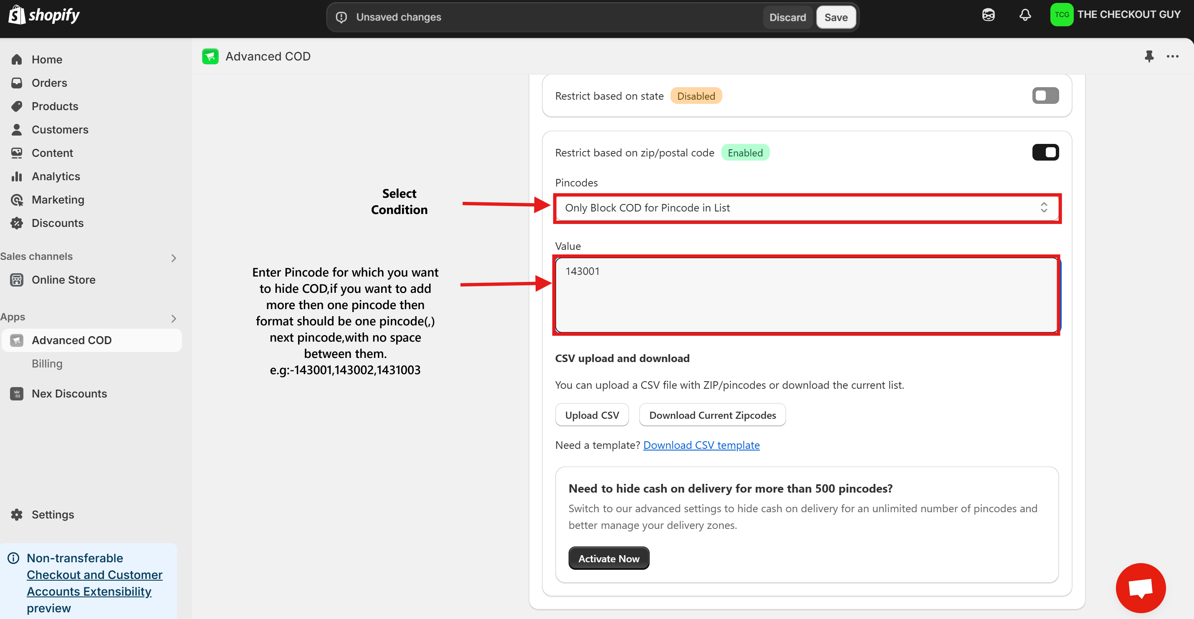The height and width of the screenshot is (619, 1194).
Task: Go to Orders in sidebar
Action: (x=49, y=83)
